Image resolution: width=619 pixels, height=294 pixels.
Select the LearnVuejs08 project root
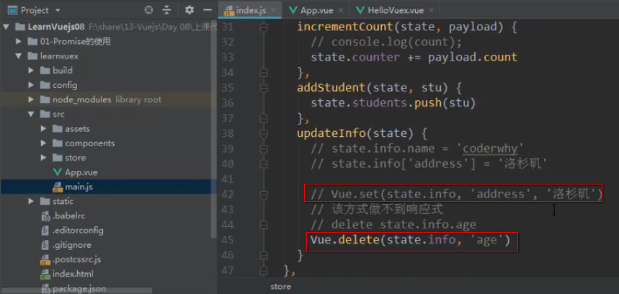click(x=56, y=27)
